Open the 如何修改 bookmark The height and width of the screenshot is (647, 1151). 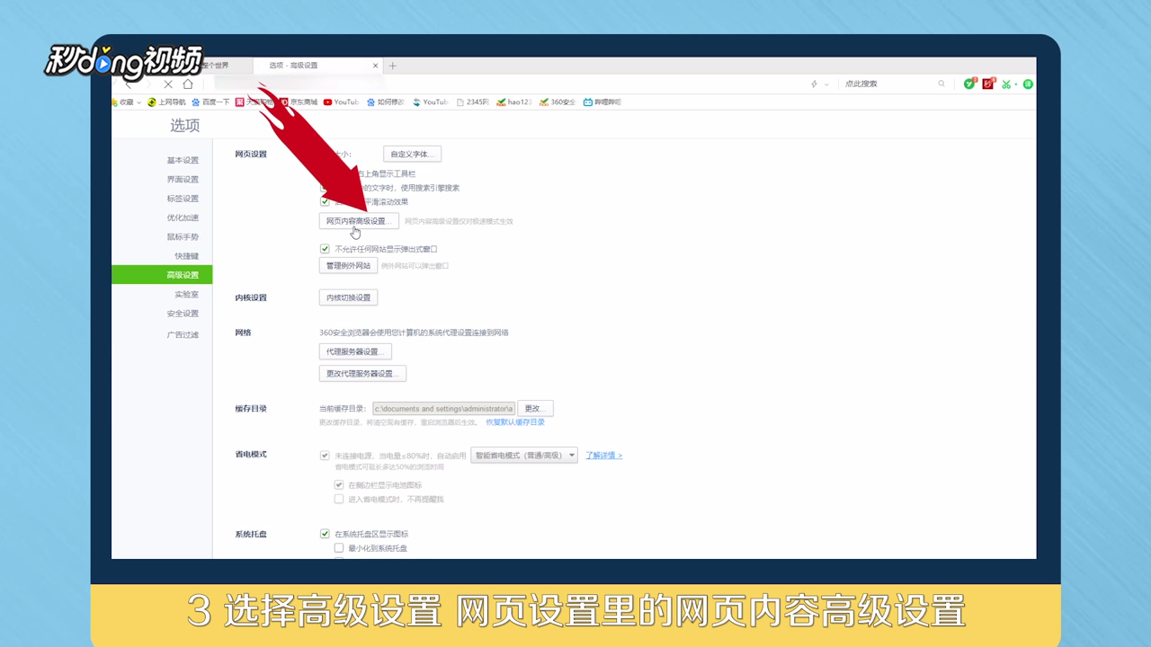385,102
